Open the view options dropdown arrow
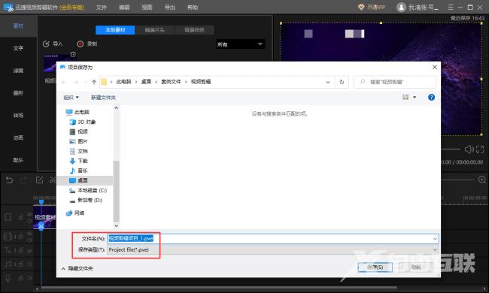The image size is (489, 293). point(415,98)
